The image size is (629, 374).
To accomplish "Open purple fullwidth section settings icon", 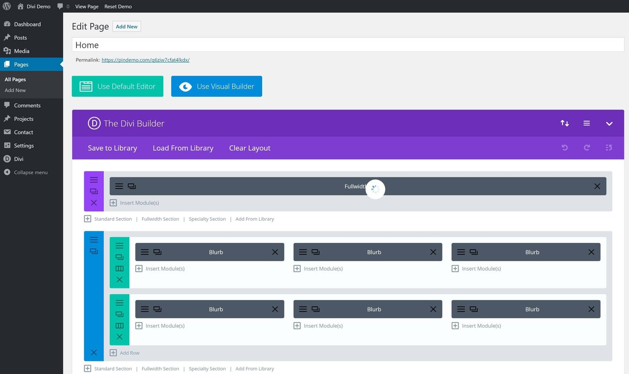I will (x=94, y=180).
